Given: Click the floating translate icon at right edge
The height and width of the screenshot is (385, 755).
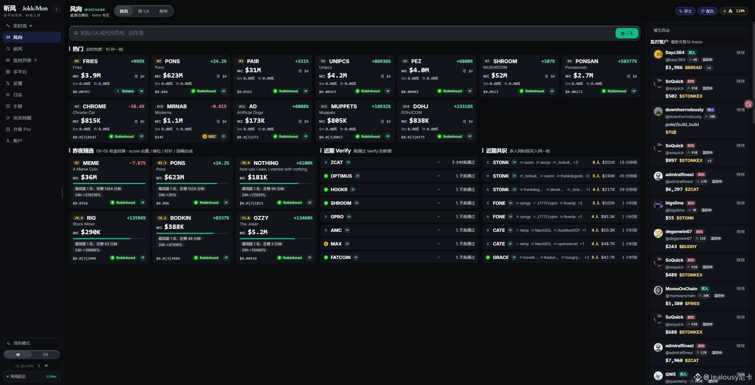Looking at the screenshot, I should 749,104.
